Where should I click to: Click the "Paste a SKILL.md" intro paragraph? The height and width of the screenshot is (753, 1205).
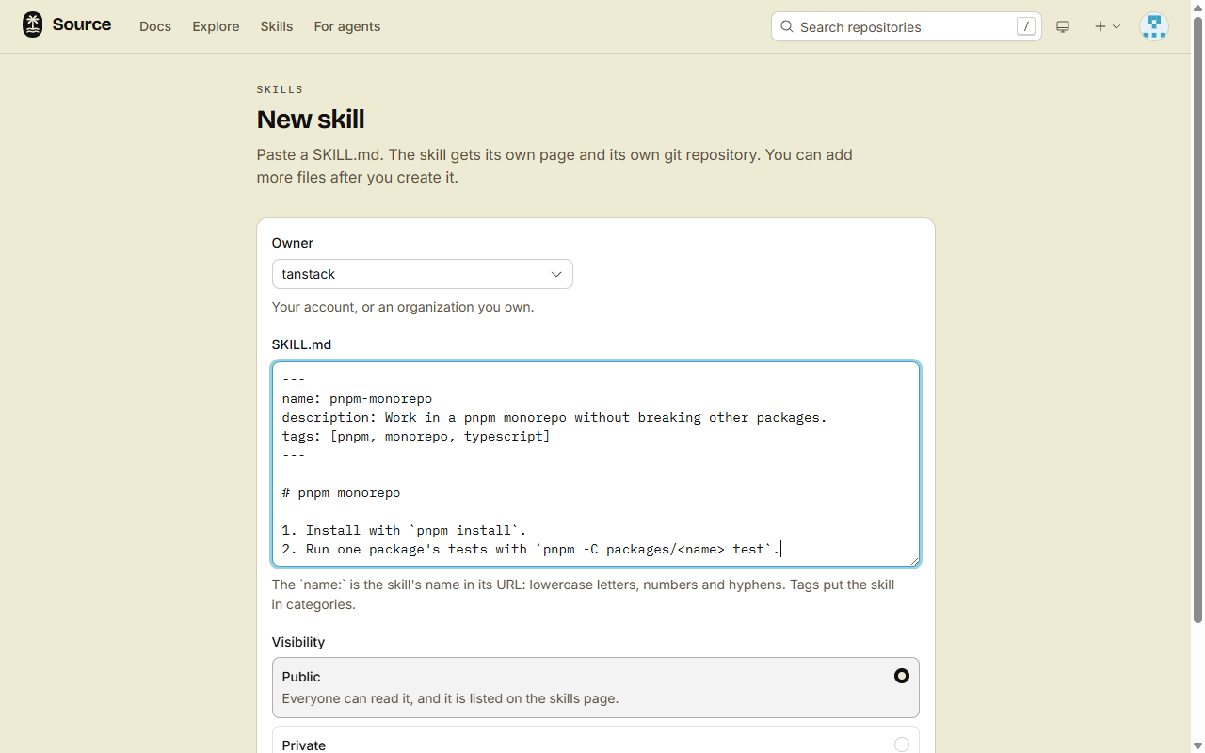tap(554, 166)
